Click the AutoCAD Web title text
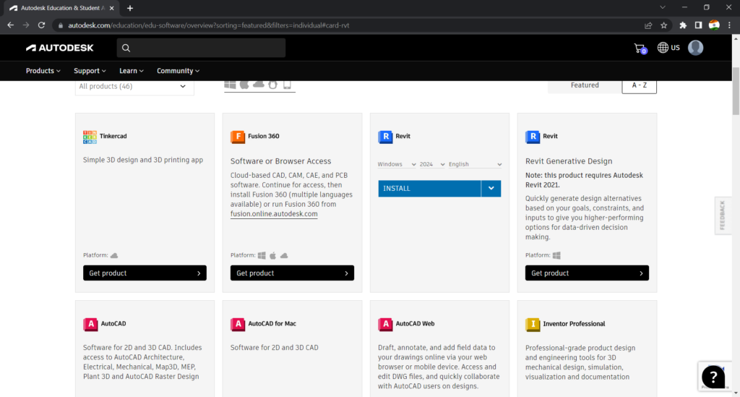 (415, 324)
